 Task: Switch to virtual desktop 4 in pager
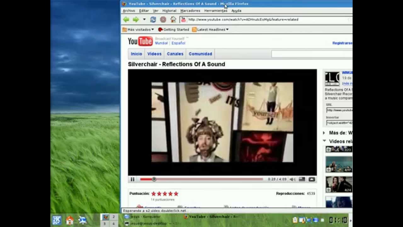click(x=114, y=224)
